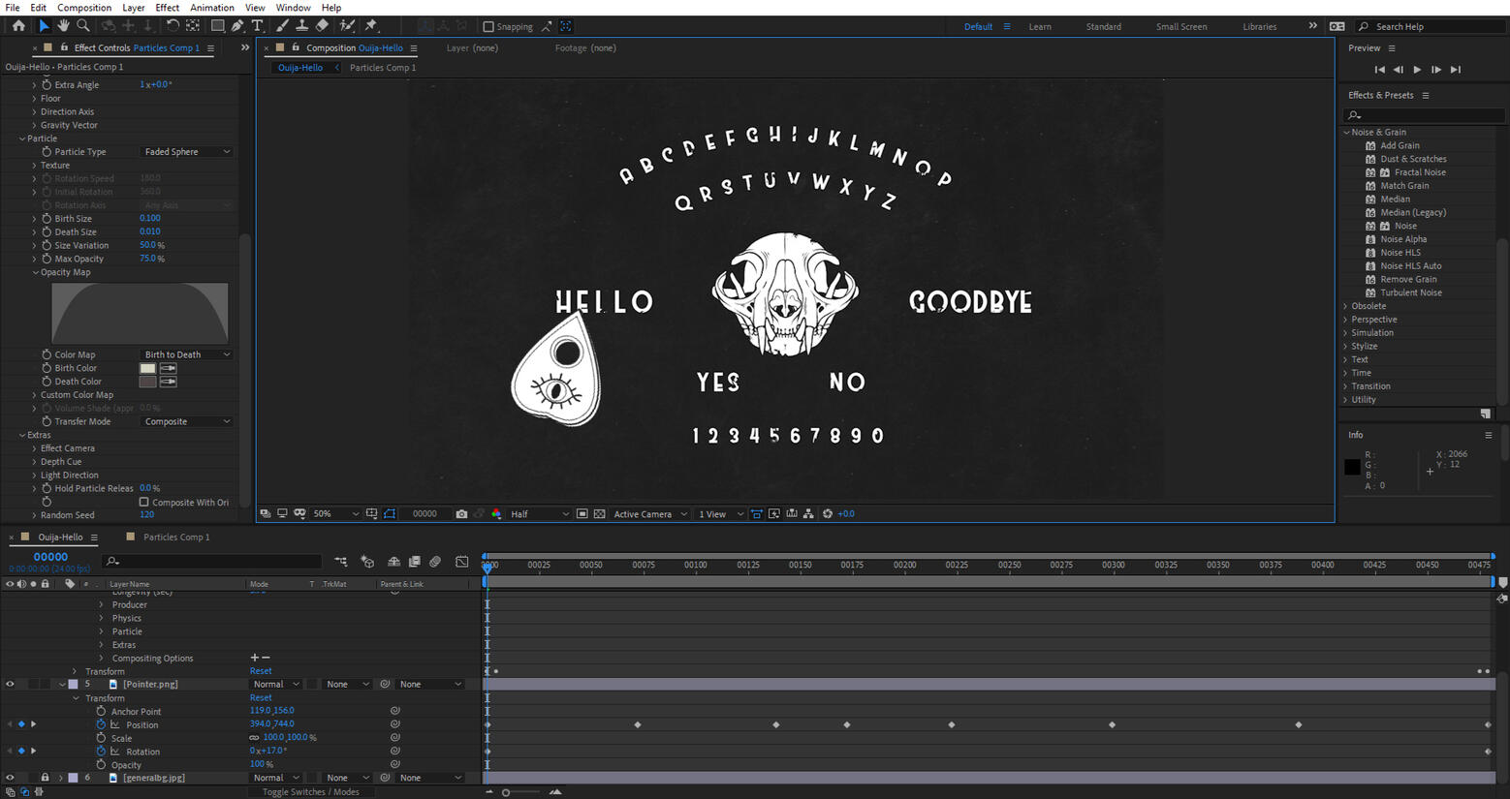Image resolution: width=1510 pixels, height=799 pixels.
Task: Click the Birth Color swatch
Action: pos(147,368)
